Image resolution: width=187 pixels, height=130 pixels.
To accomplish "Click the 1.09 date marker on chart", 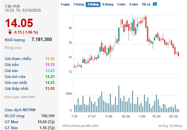I will (x=142, y=116).
